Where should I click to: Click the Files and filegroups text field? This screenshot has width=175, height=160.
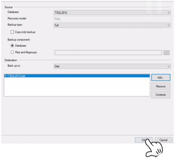click(x=108, y=53)
